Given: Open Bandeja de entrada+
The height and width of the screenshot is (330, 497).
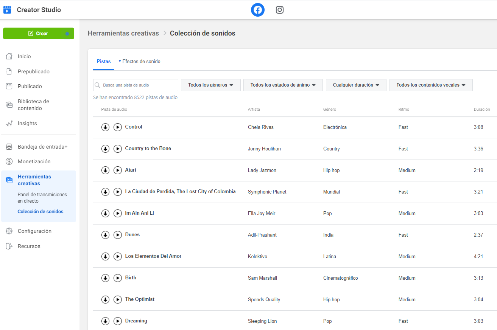Looking at the screenshot, I should point(42,147).
